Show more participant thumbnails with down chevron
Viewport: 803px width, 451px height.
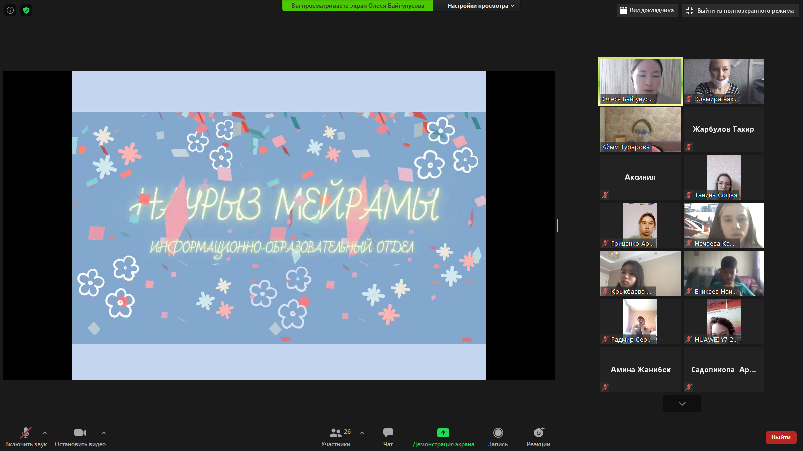click(x=682, y=404)
